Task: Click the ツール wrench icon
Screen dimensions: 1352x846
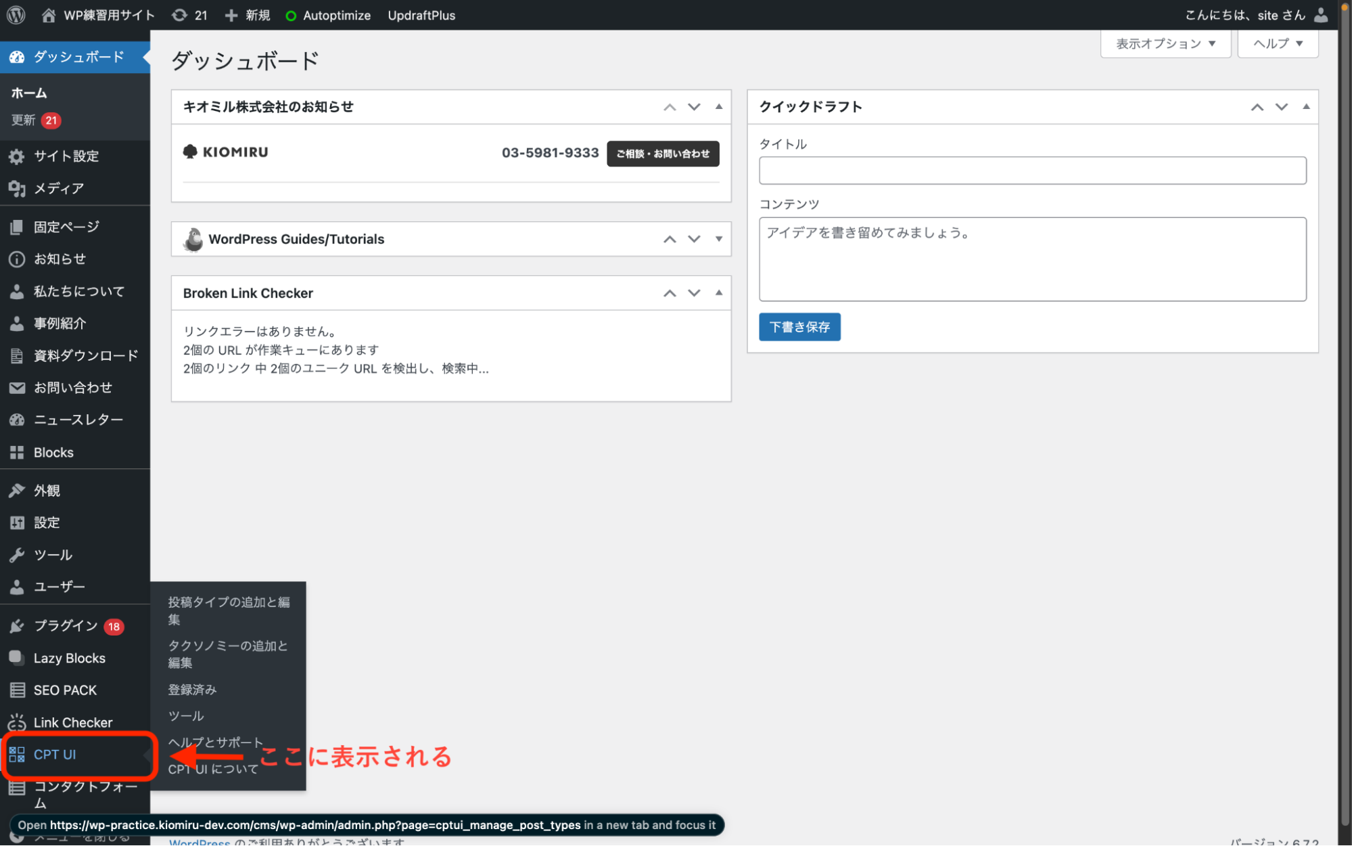Action: [x=17, y=555]
